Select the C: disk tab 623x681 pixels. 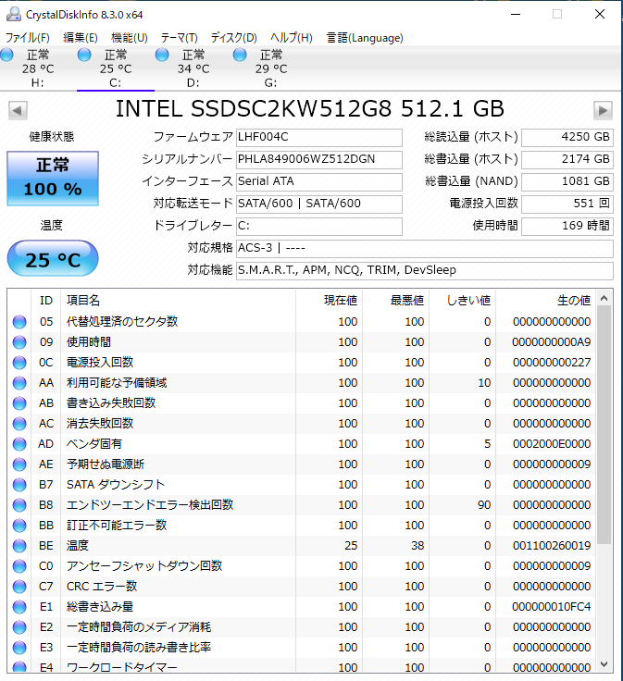[x=116, y=68]
